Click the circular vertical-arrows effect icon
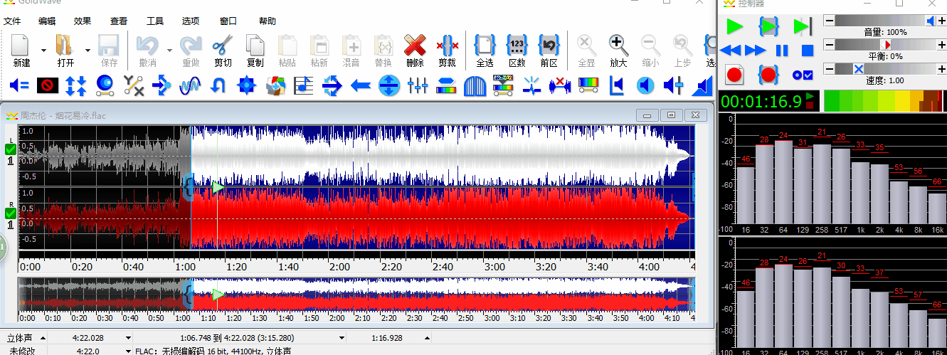 (388, 86)
